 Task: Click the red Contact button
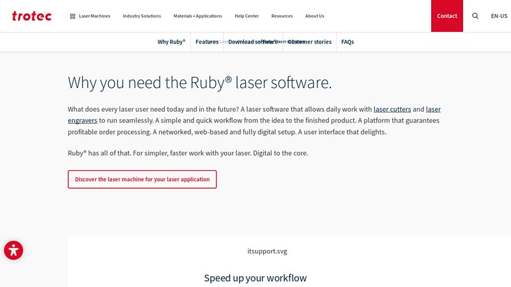coord(446,16)
